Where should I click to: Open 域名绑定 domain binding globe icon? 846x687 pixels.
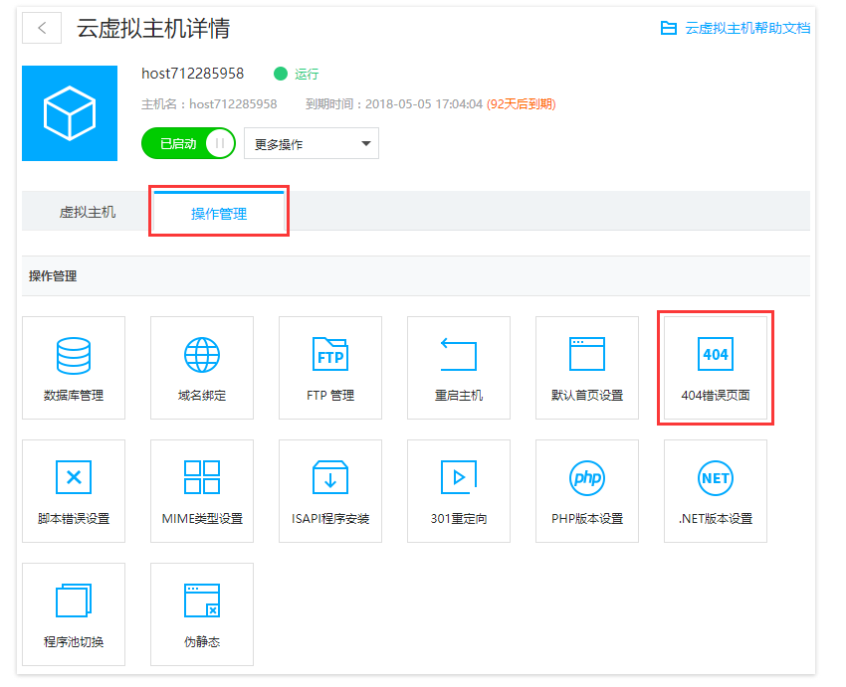[x=202, y=355]
